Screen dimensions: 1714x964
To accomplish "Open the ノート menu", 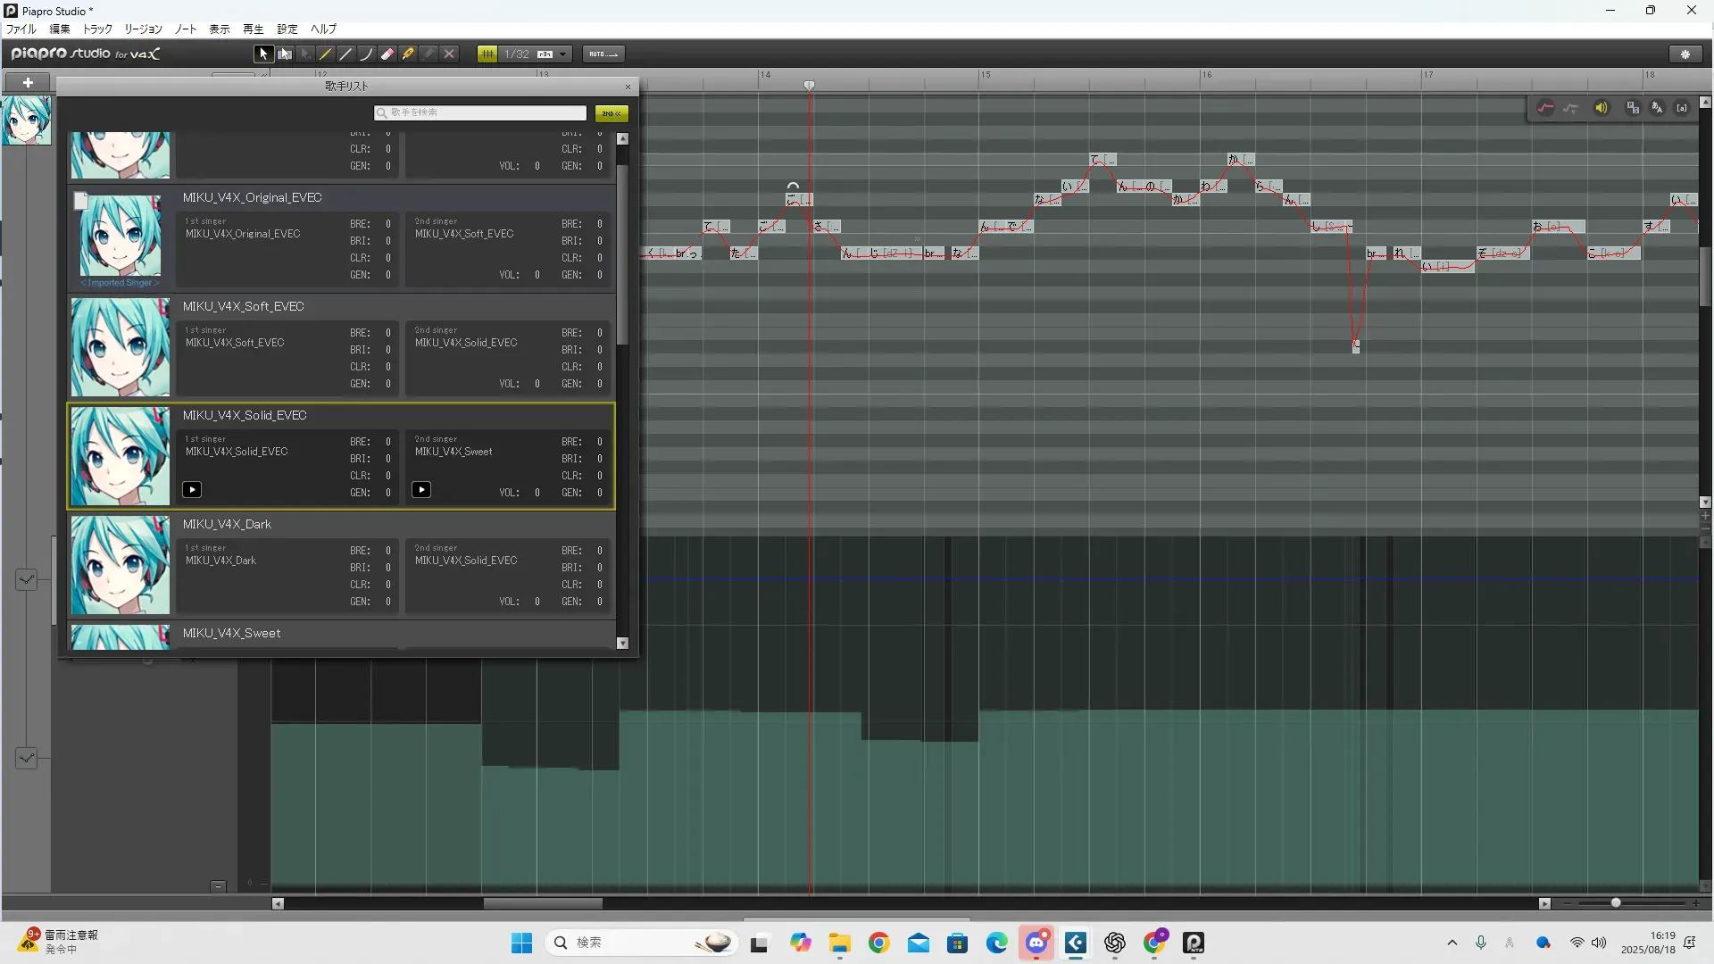I will pos(186,29).
